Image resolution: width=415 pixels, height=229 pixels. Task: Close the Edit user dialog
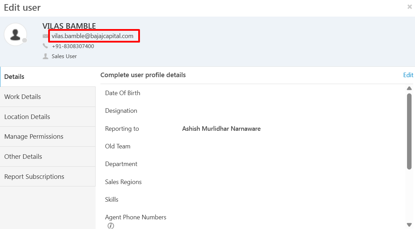pos(409,7)
